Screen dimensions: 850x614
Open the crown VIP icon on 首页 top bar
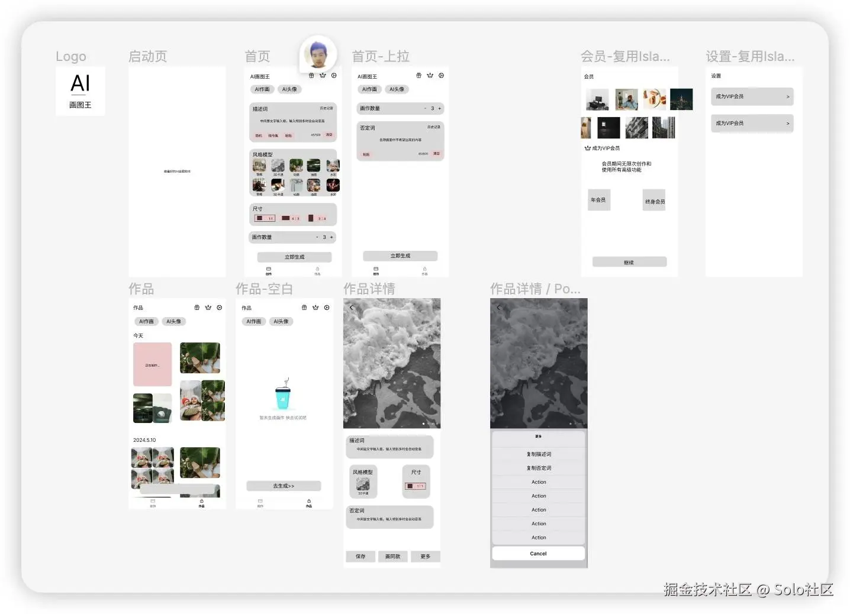tap(323, 76)
